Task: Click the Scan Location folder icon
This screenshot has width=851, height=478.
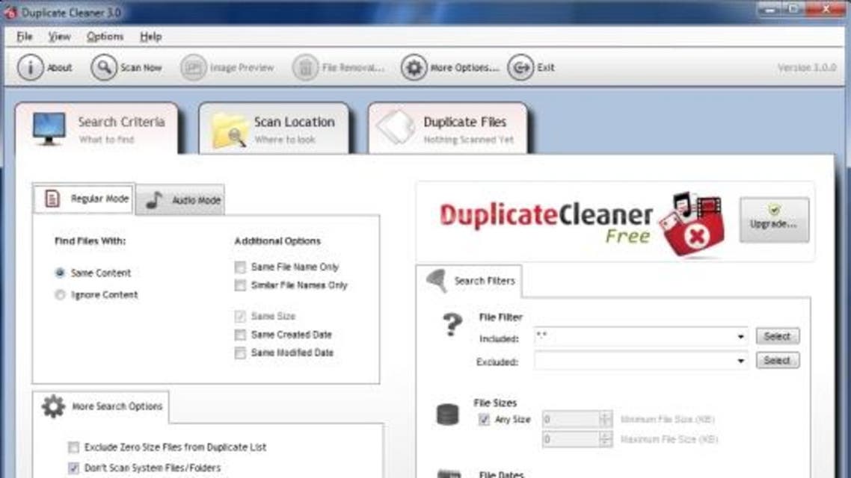Action: [x=230, y=130]
